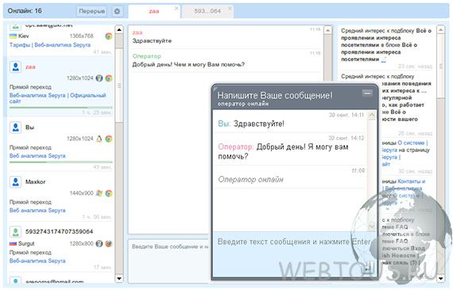Click green visit progress bar under zaa
Screen dimensions: 453x290
pos(60,108)
